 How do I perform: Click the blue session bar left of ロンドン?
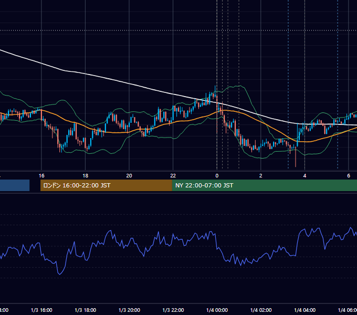pyautogui.click(x=15, y=185)
